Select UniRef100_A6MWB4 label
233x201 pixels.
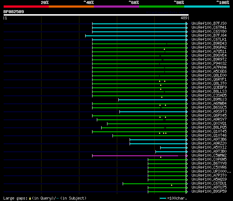click(x=209, y=104)
